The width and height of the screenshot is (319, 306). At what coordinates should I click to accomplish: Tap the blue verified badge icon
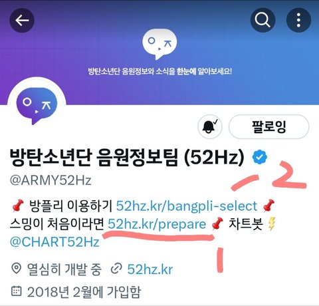pyautogui.click(x=260, y=157)
